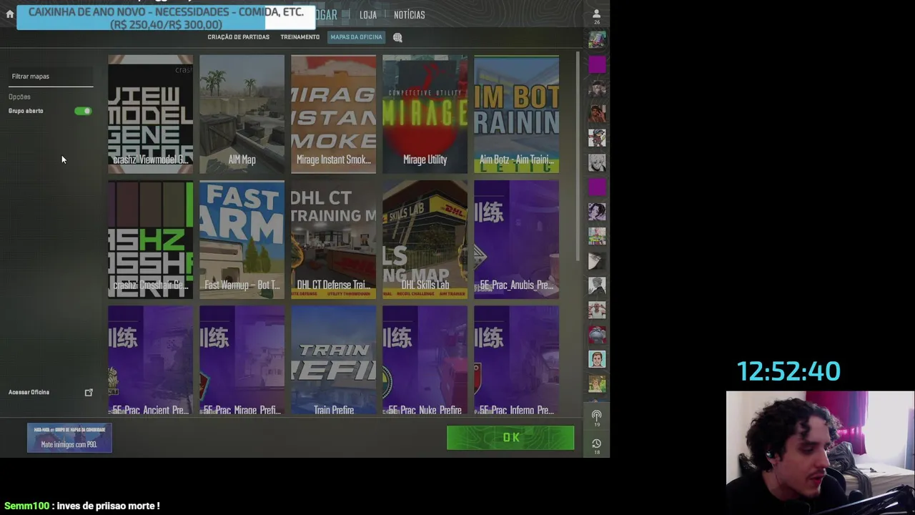Switch to Treinamento tab

click(x=300, y=37)
